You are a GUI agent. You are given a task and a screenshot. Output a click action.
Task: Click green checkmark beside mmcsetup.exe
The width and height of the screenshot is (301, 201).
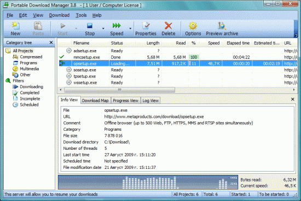(62, 57)
